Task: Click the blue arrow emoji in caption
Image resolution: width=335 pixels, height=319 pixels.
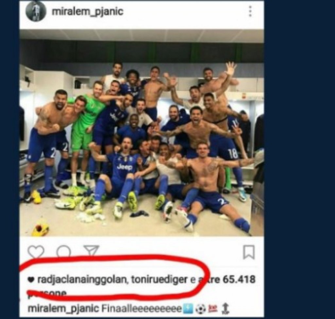Action: click(188, 309)
